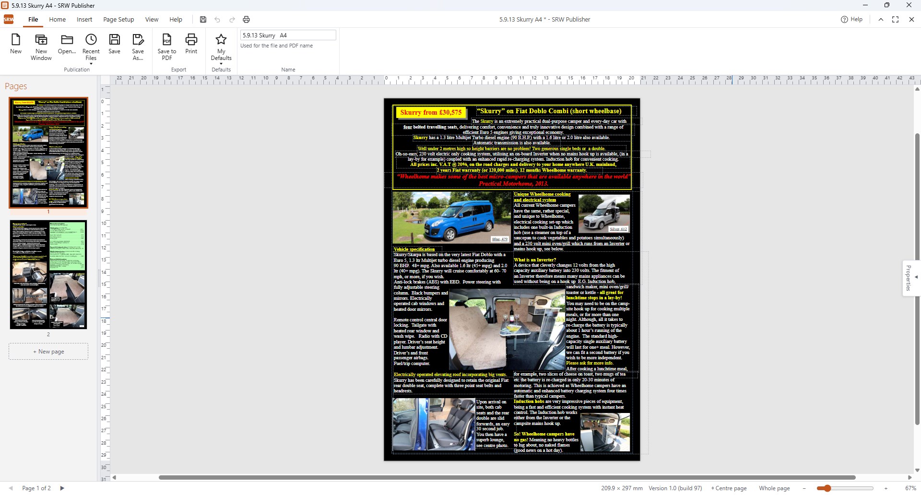Export with Save to PDF
Screen dimensions: 921x495
click(167, 47)
